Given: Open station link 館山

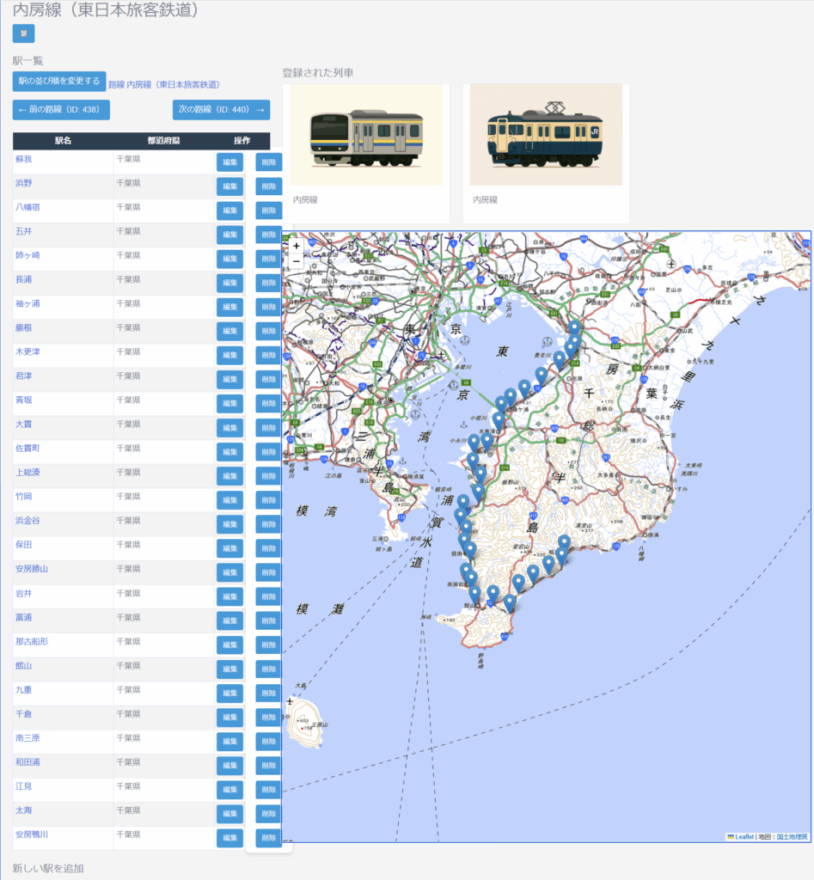Looking at the screenshot, I should pyautogui.click(x=23, y=666).
